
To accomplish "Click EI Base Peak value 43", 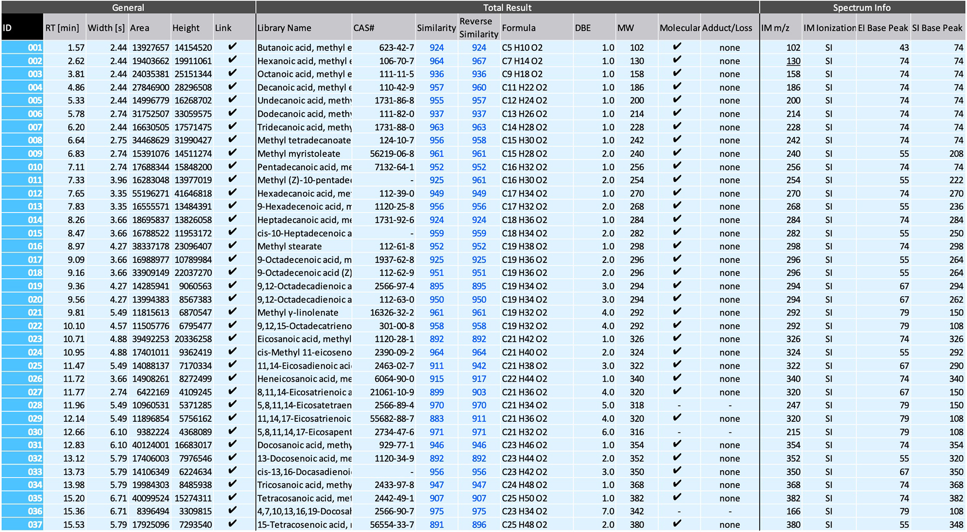I will (x=904, y=48).
